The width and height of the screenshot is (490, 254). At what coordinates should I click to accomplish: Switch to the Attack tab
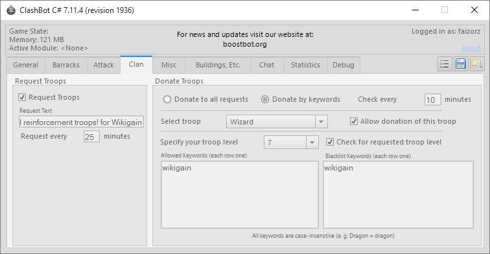coord(104,65)
